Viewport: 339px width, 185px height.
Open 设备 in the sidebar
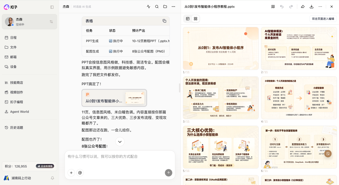tap(30, 67)
